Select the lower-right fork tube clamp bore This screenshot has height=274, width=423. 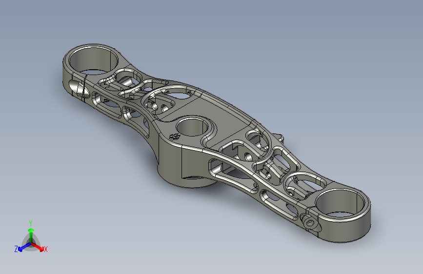tap(340, 203)
